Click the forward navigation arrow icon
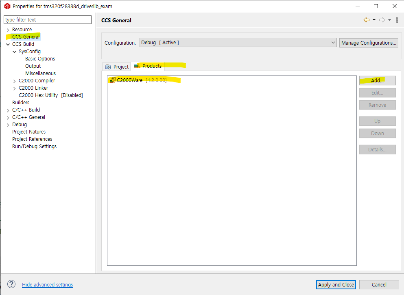The width and height of the screenshot is (404, 295). (x=382, y=20)
